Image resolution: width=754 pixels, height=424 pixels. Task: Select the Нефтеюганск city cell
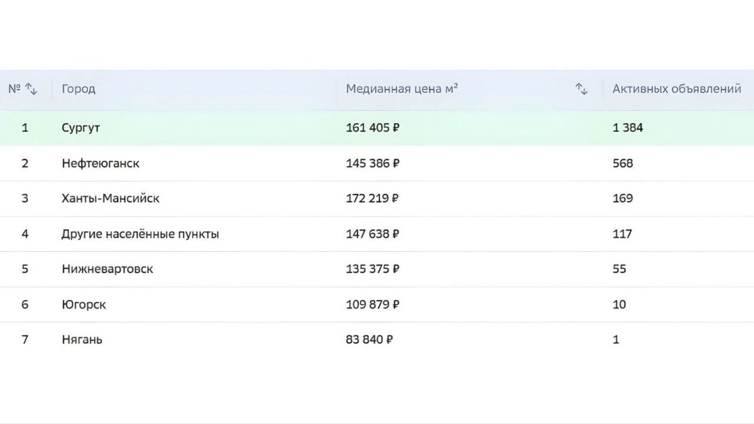pyautogui.click(x=101, y=163)
